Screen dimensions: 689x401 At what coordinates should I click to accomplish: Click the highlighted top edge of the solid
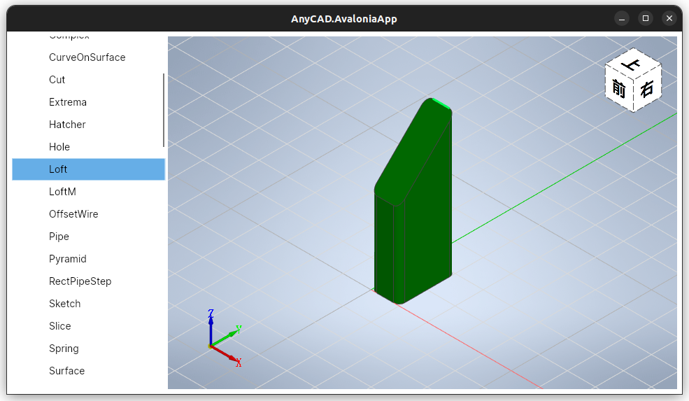pyautogui.click(x=441, y=105)
